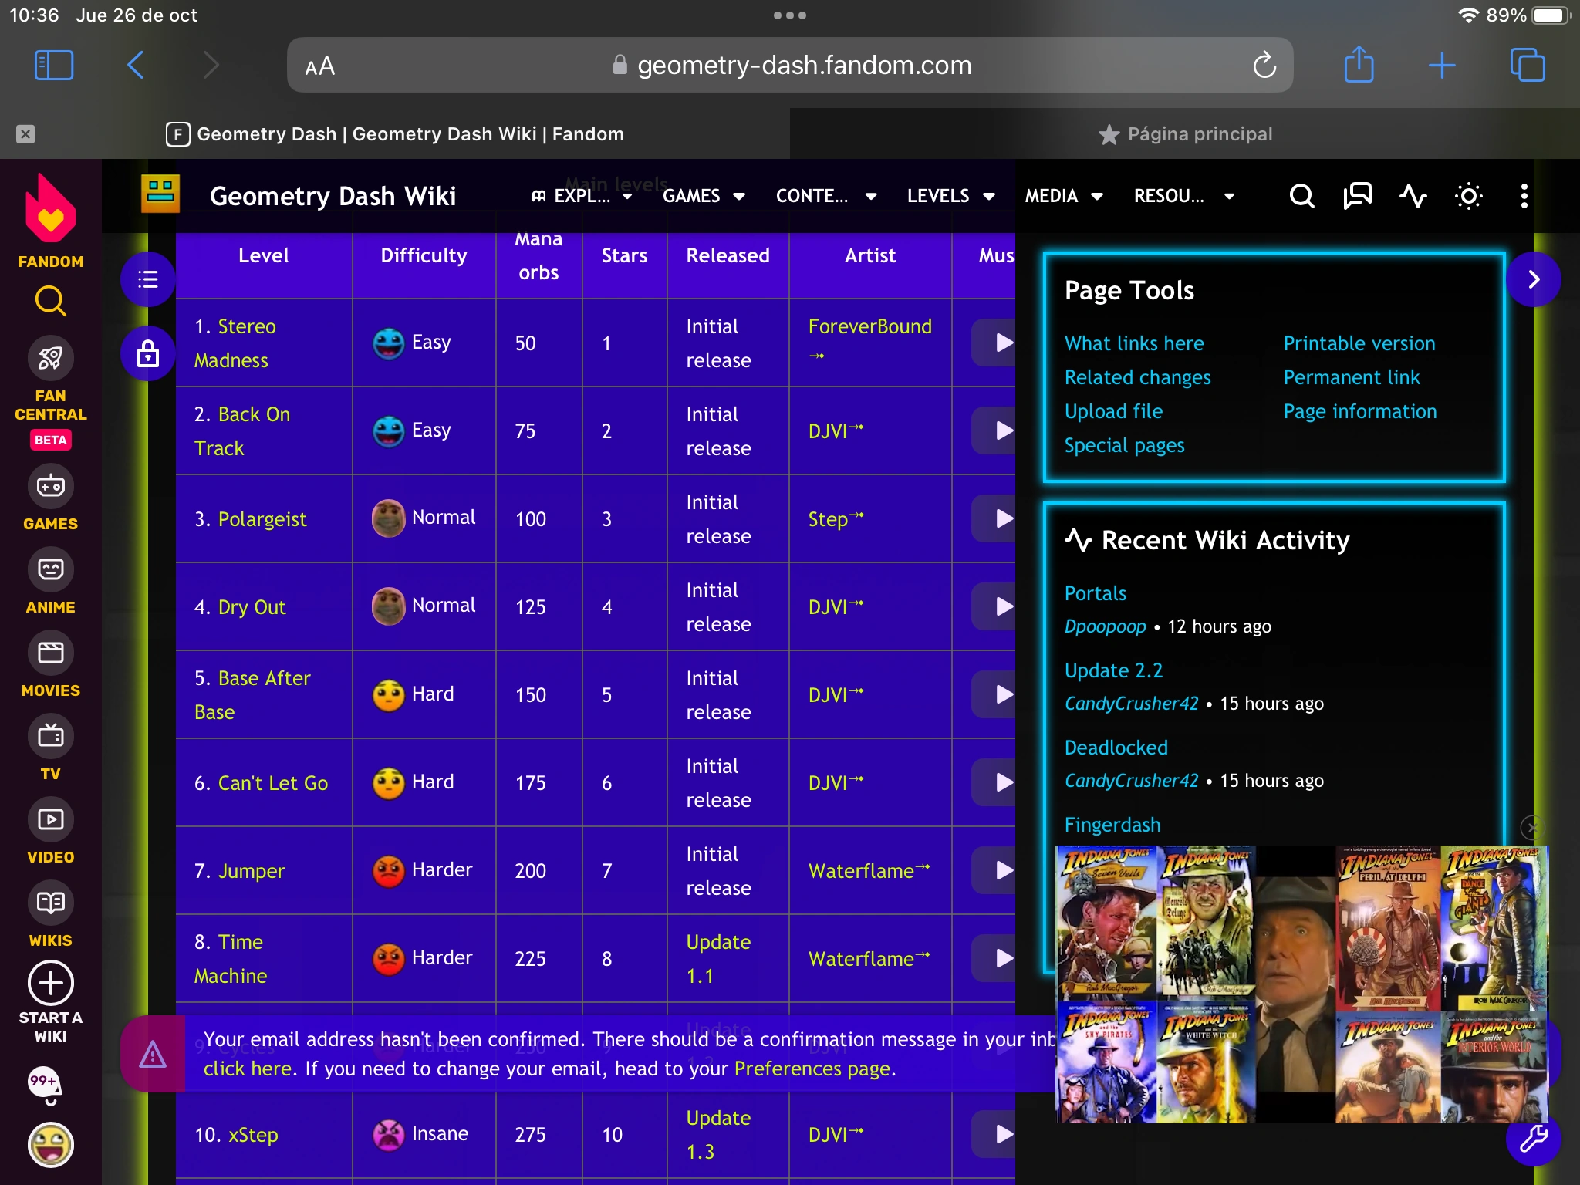
Task: Open the Recent Activity pulse icon in the header
Action: coord(1413,196)
